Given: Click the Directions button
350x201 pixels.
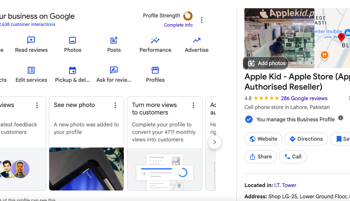Looking at the screenshot, I should click(306, 139).
